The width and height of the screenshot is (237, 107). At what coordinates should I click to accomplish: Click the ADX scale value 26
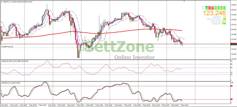[x=231, y=72]
